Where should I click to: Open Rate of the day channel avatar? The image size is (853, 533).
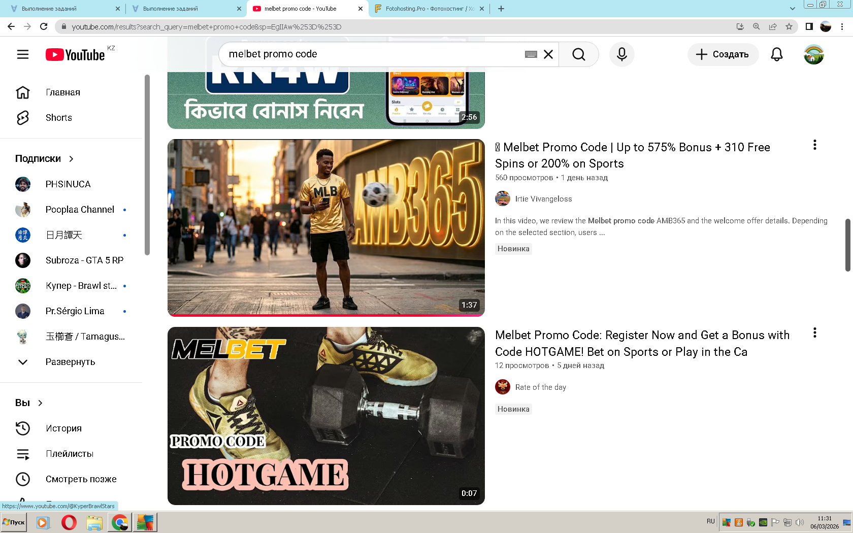[503, 387]
